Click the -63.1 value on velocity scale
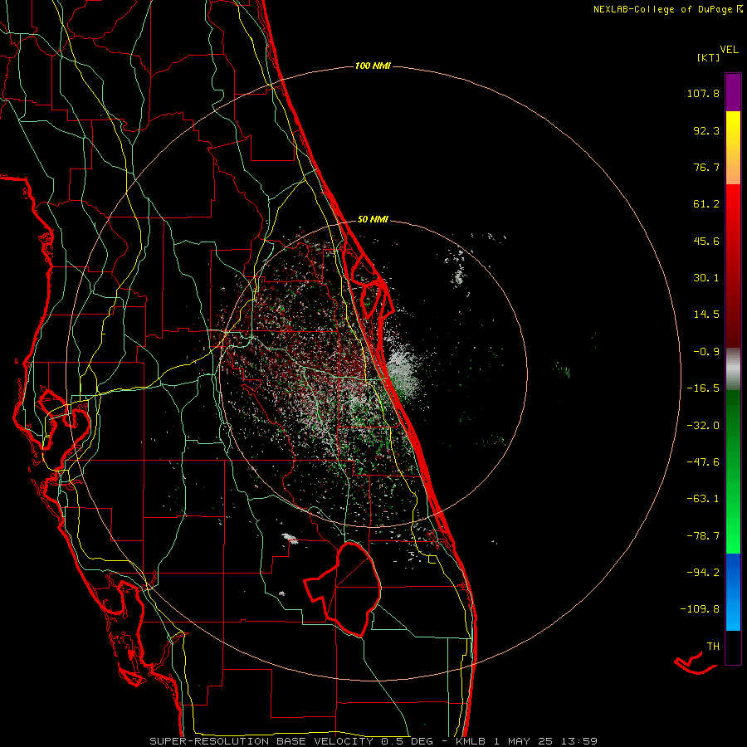 [703, 499]
